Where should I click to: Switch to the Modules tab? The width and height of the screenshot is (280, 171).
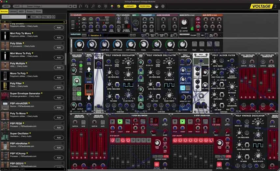(x=4, y=12)
